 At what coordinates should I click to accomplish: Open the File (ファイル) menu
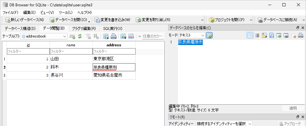[10, 13]
